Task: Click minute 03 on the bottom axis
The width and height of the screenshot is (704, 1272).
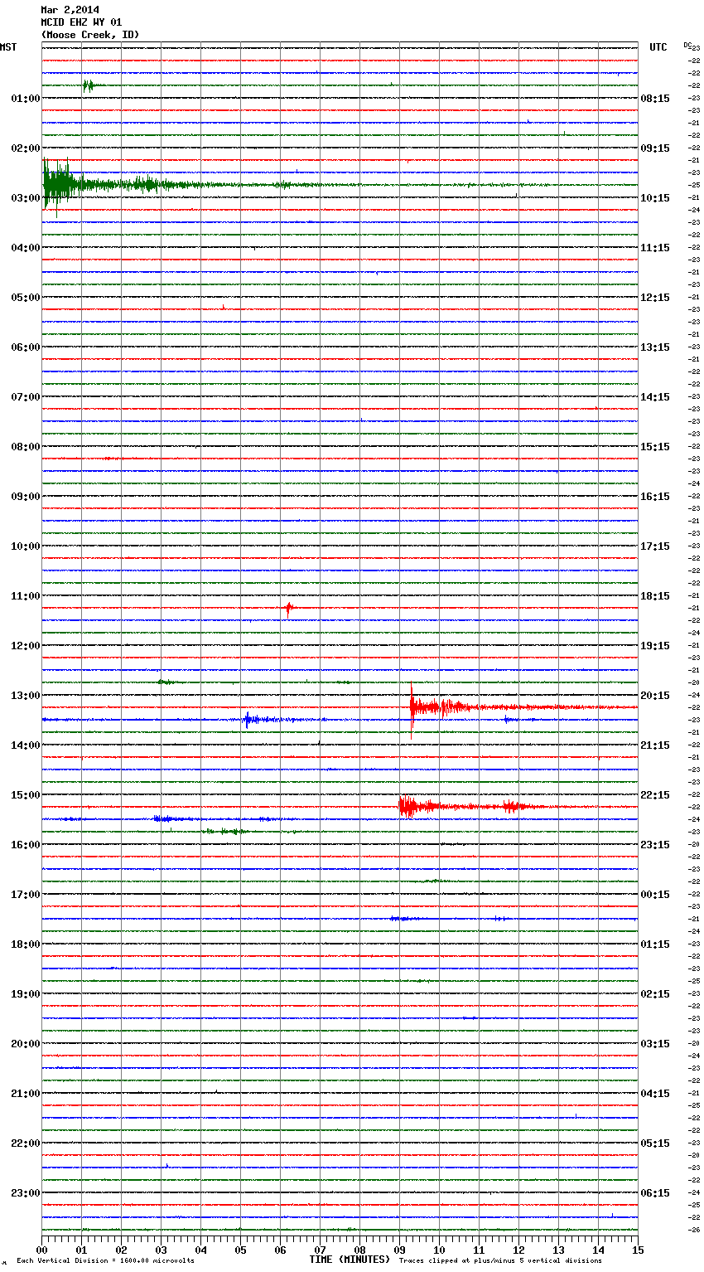Action: tap(161, 1250)
